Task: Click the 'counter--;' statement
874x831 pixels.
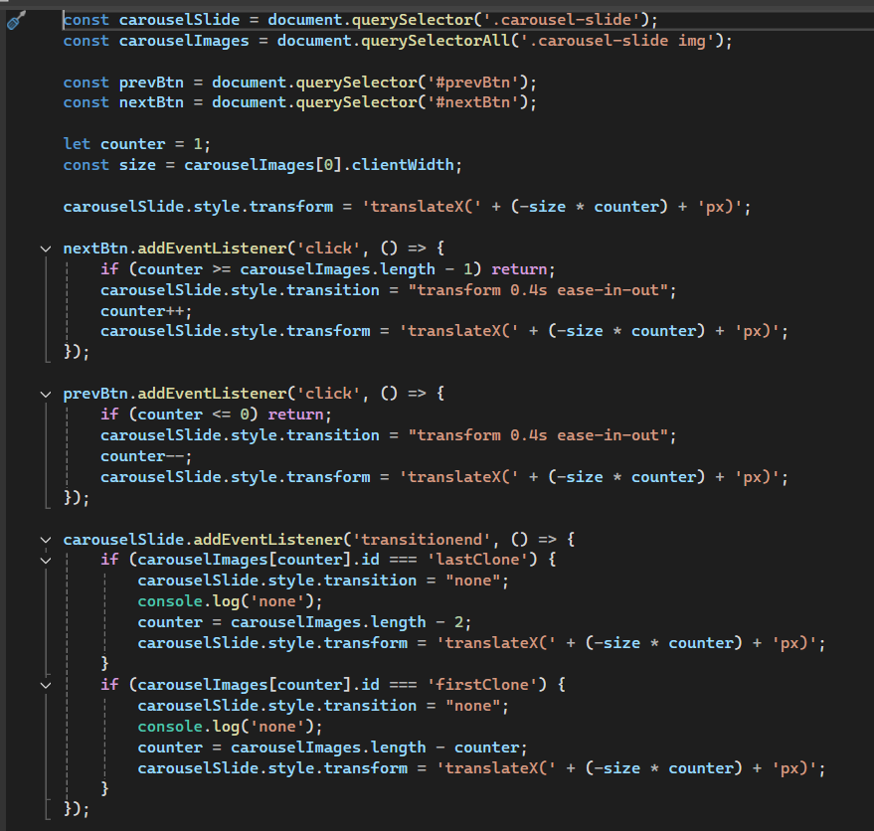Action: [146, 456]
